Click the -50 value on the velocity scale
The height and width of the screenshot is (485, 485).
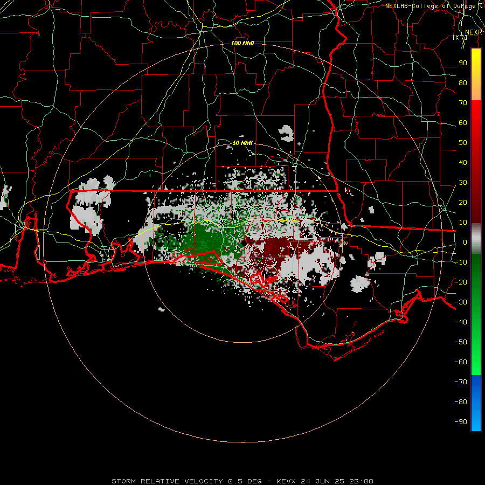(x=461, y=342)
